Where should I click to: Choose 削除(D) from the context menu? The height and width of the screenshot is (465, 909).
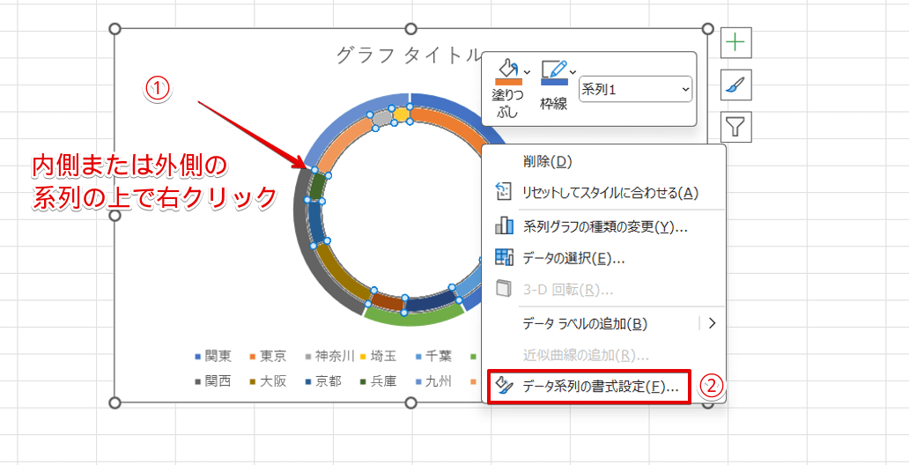547,161
